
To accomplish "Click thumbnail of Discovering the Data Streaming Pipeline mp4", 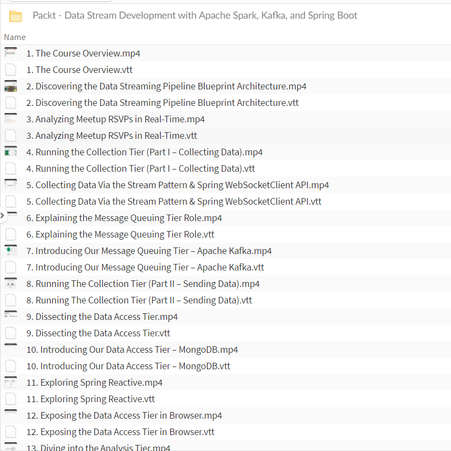I will 10,86.
